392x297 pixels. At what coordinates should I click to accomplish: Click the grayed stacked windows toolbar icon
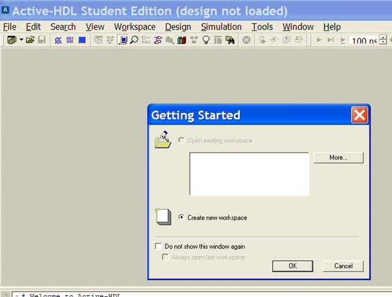(x=98, y=40)
